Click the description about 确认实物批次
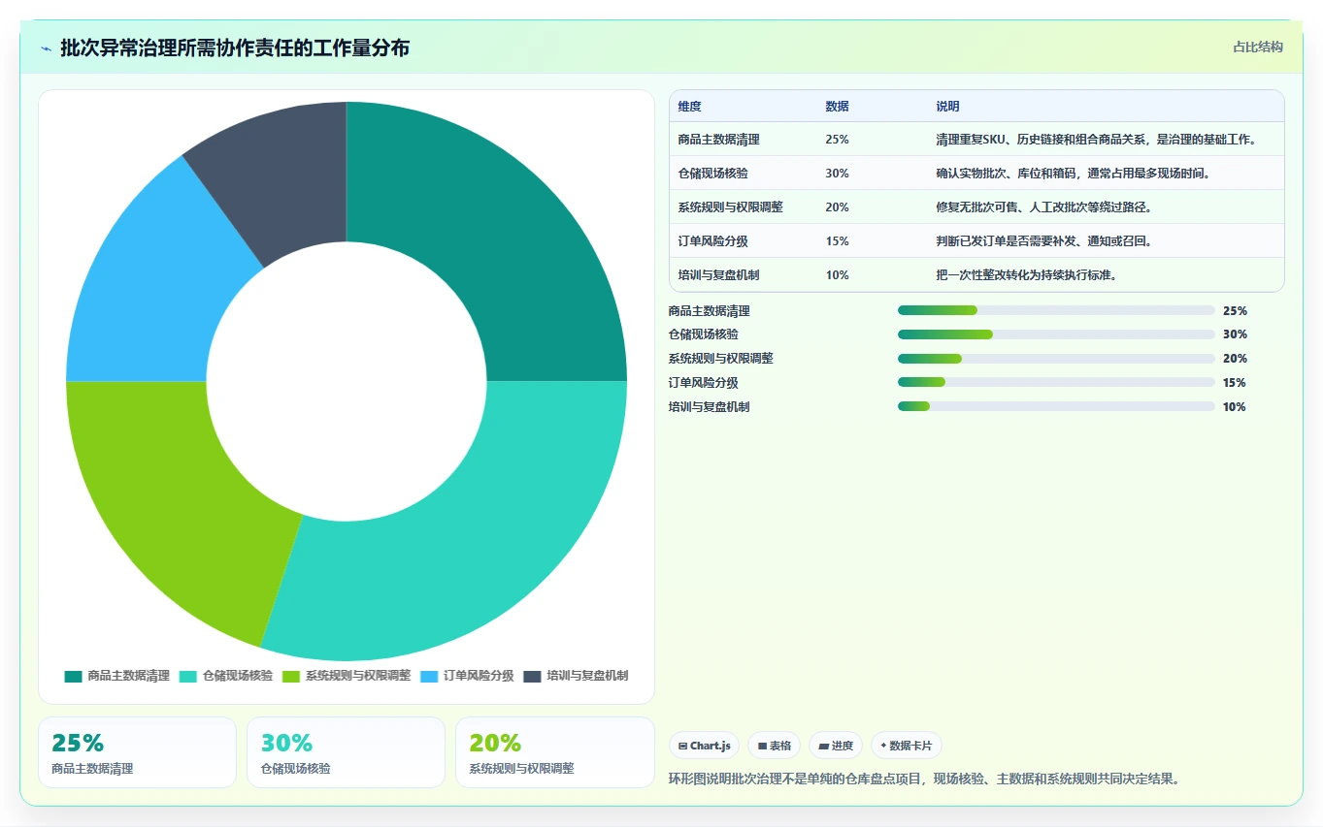Screen dimensions: 1323x827 tap(1073, 174)
